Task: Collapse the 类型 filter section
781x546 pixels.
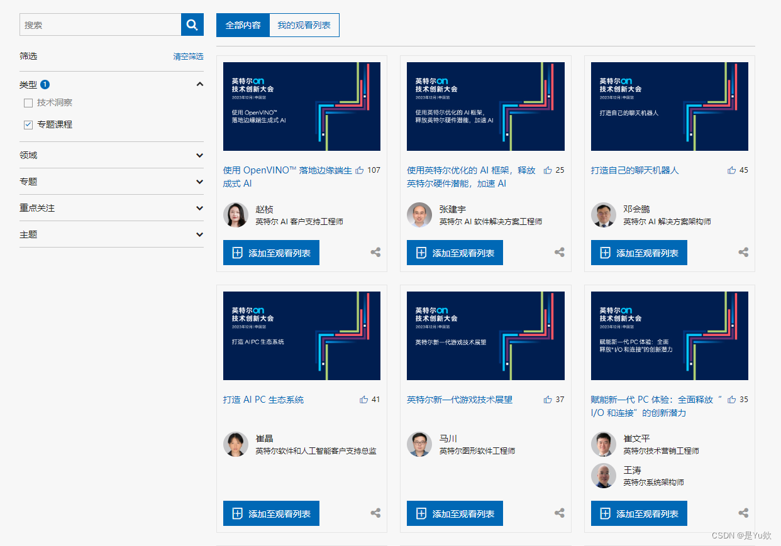Action: point(199,84)
